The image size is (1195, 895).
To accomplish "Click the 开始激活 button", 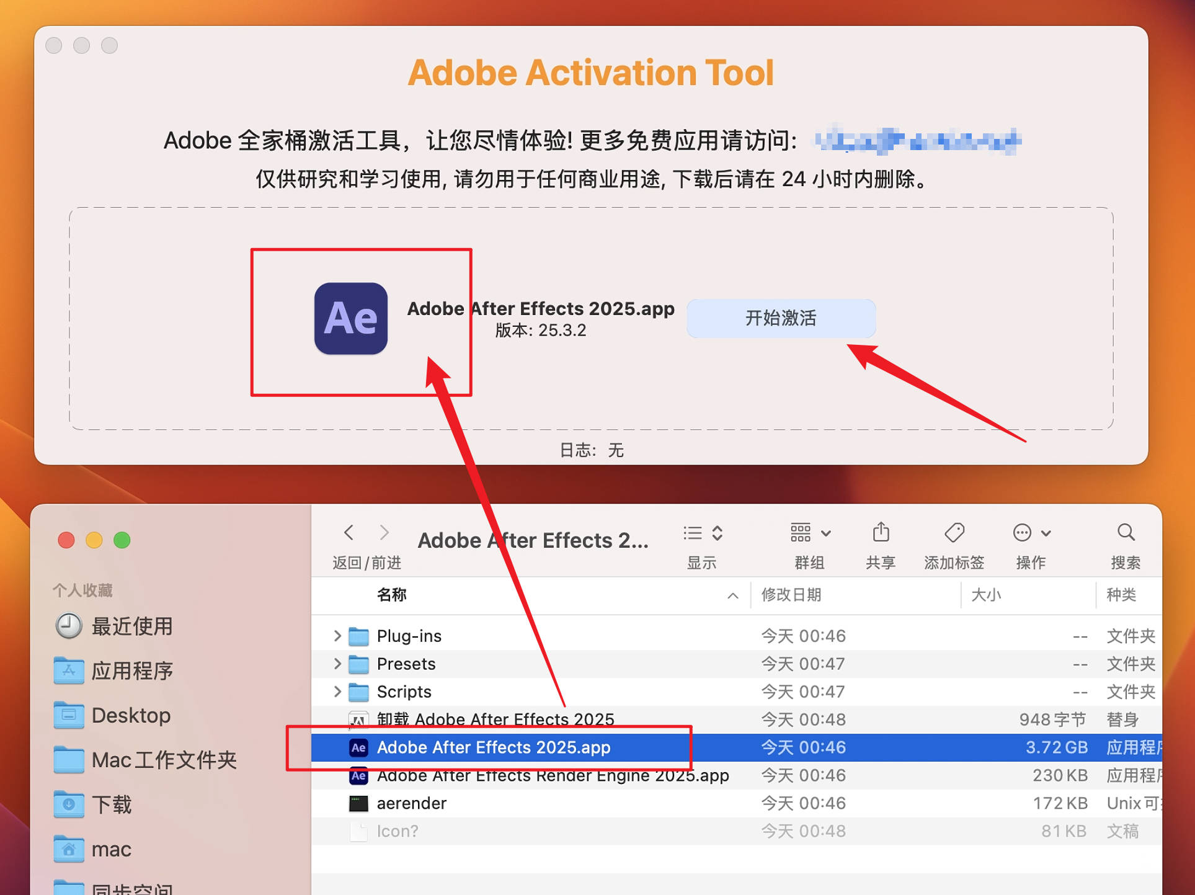I will coord(781,318).
